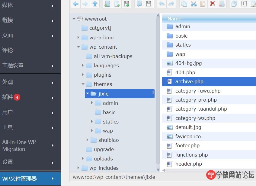The width and height of the screenshot is (256, 186).
Task: Click the Cut scissors icon
Action: coord(194,4)
